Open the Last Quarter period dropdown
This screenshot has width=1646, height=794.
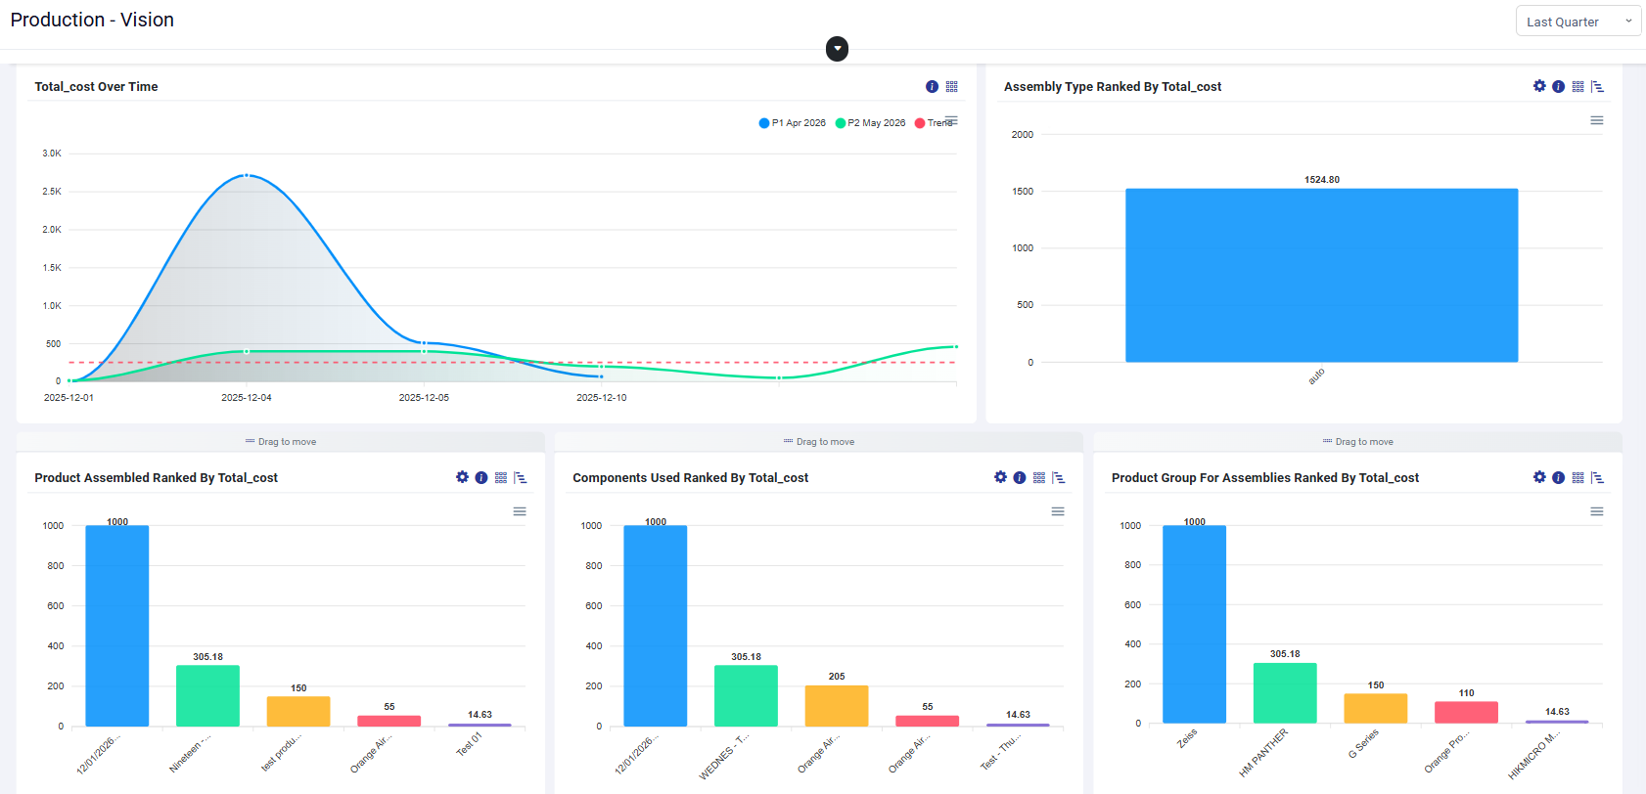point(1578,22)
